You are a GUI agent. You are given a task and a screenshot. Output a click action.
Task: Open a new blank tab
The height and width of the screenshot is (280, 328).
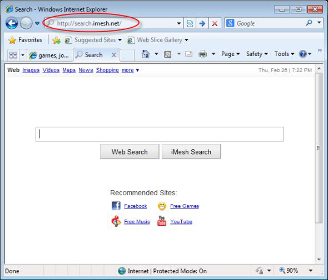127,55
